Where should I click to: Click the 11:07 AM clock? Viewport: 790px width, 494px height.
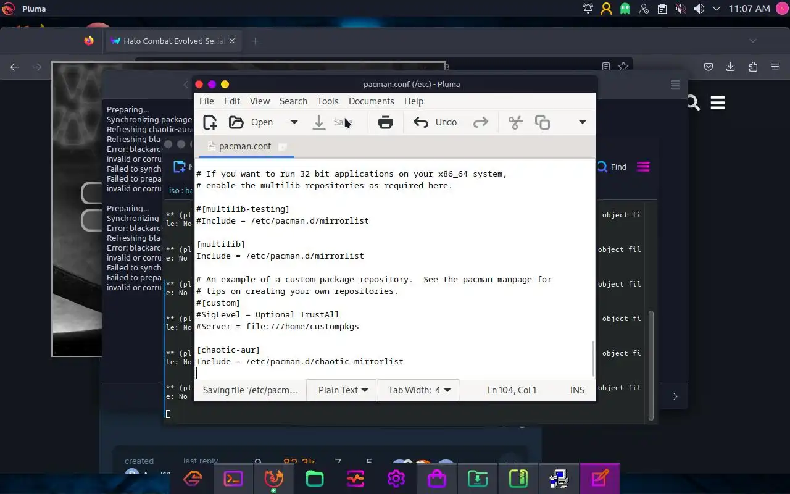[749, 9]
